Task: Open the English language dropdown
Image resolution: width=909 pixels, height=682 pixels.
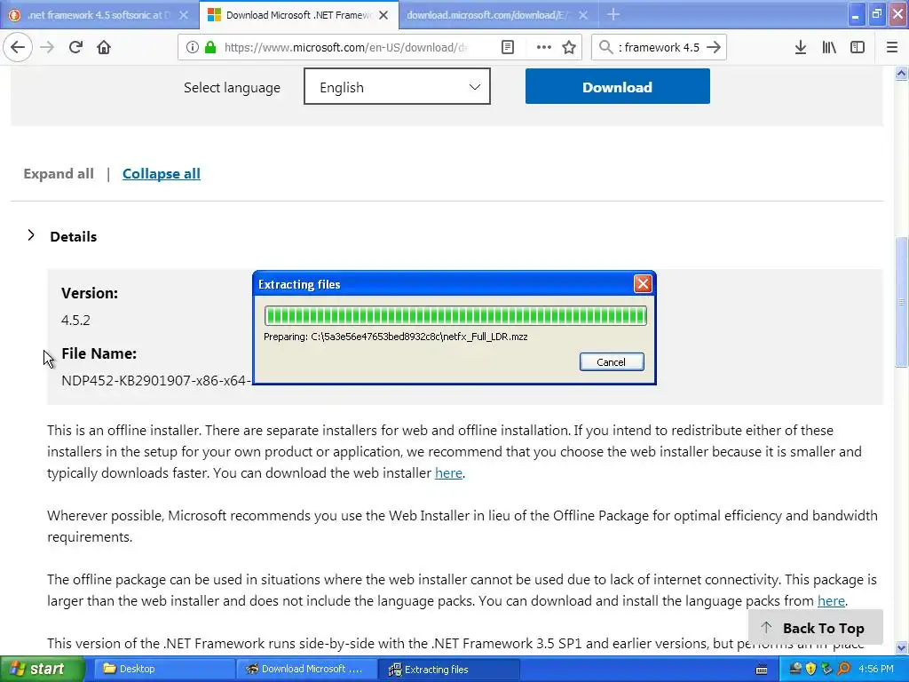Action: pos(397,86)
